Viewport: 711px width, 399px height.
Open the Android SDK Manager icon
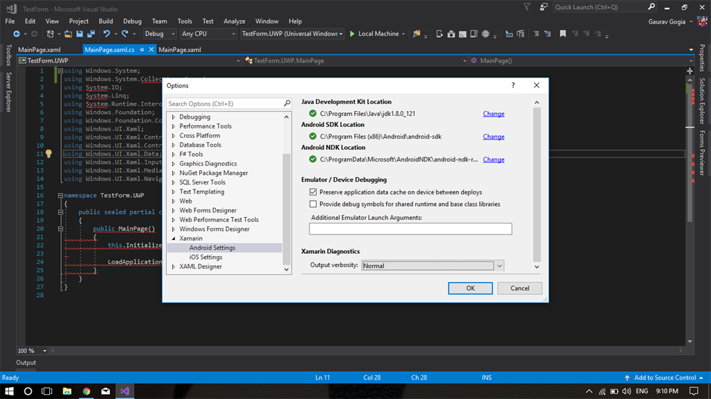tap(451, 34)
